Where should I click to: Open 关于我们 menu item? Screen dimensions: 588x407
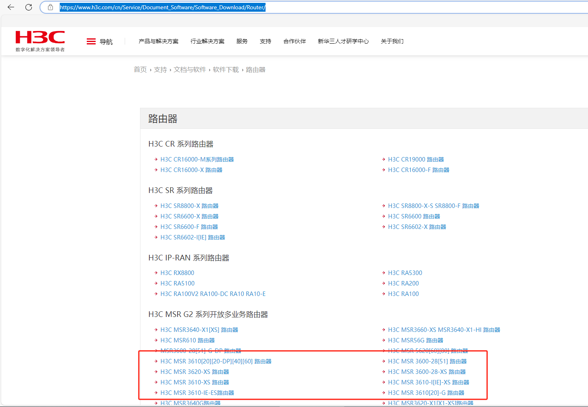point(392,41)
